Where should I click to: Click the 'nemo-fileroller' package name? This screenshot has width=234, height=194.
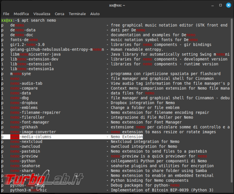tap(27, 117)
